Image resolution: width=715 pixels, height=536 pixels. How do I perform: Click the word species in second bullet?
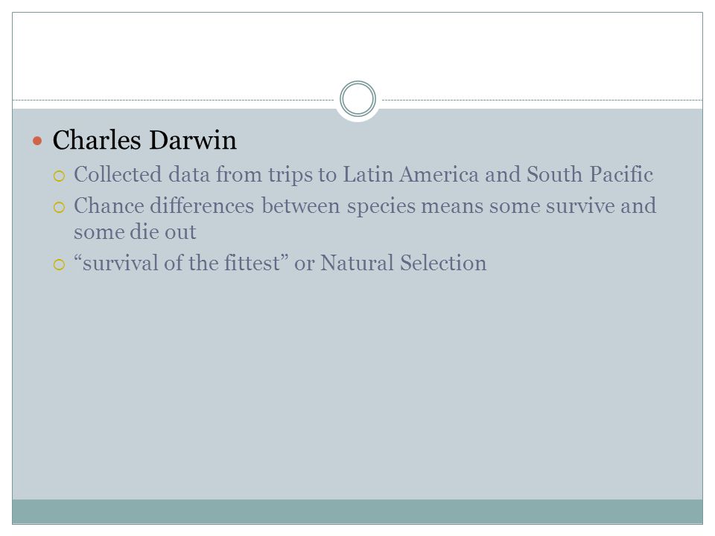tap(381, 206)
